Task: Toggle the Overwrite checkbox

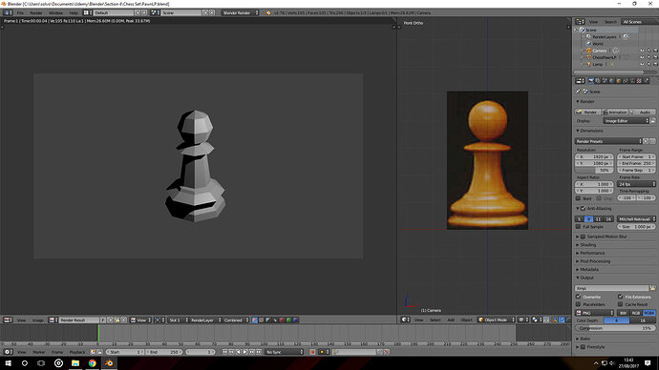Action: 579,297
